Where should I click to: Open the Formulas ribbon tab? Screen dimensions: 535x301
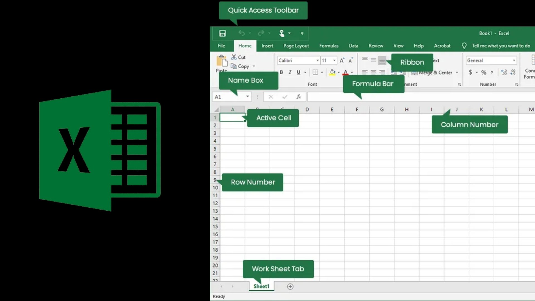click(x=329, y=46)
